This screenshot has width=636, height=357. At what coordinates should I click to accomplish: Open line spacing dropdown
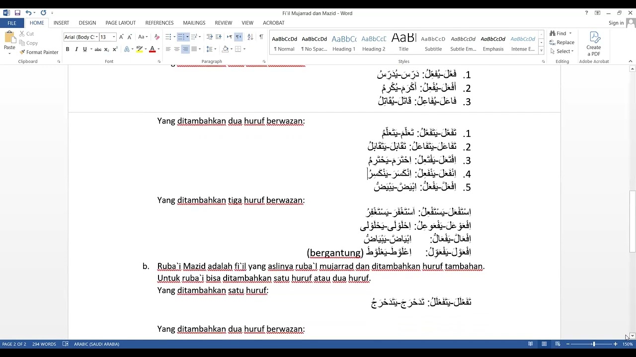pos(211,49)
